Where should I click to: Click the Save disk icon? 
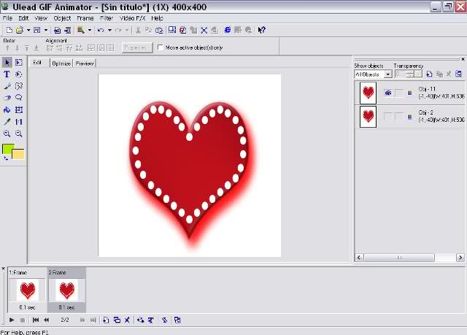pos(37,30)
